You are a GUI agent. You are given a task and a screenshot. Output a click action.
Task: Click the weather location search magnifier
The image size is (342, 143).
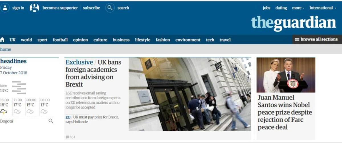(51, 121)
